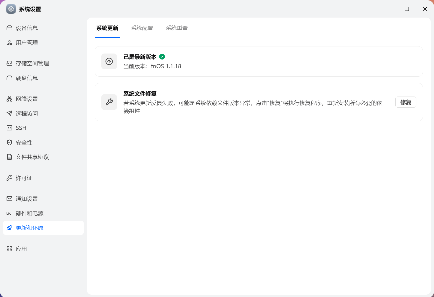434x297 pixels.
Task: Click the 系统文件修复 heading
Action: pos(140,94)
